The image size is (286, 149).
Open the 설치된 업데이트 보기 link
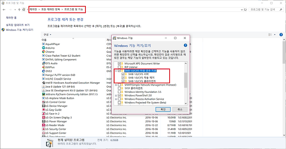18,25
